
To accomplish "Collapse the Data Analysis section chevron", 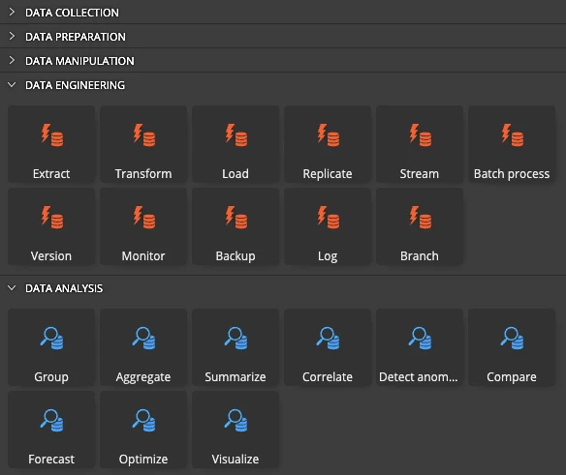I will [x=12, y=288].
